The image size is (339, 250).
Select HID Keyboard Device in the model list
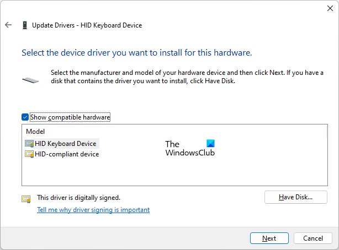pos(66,144)
